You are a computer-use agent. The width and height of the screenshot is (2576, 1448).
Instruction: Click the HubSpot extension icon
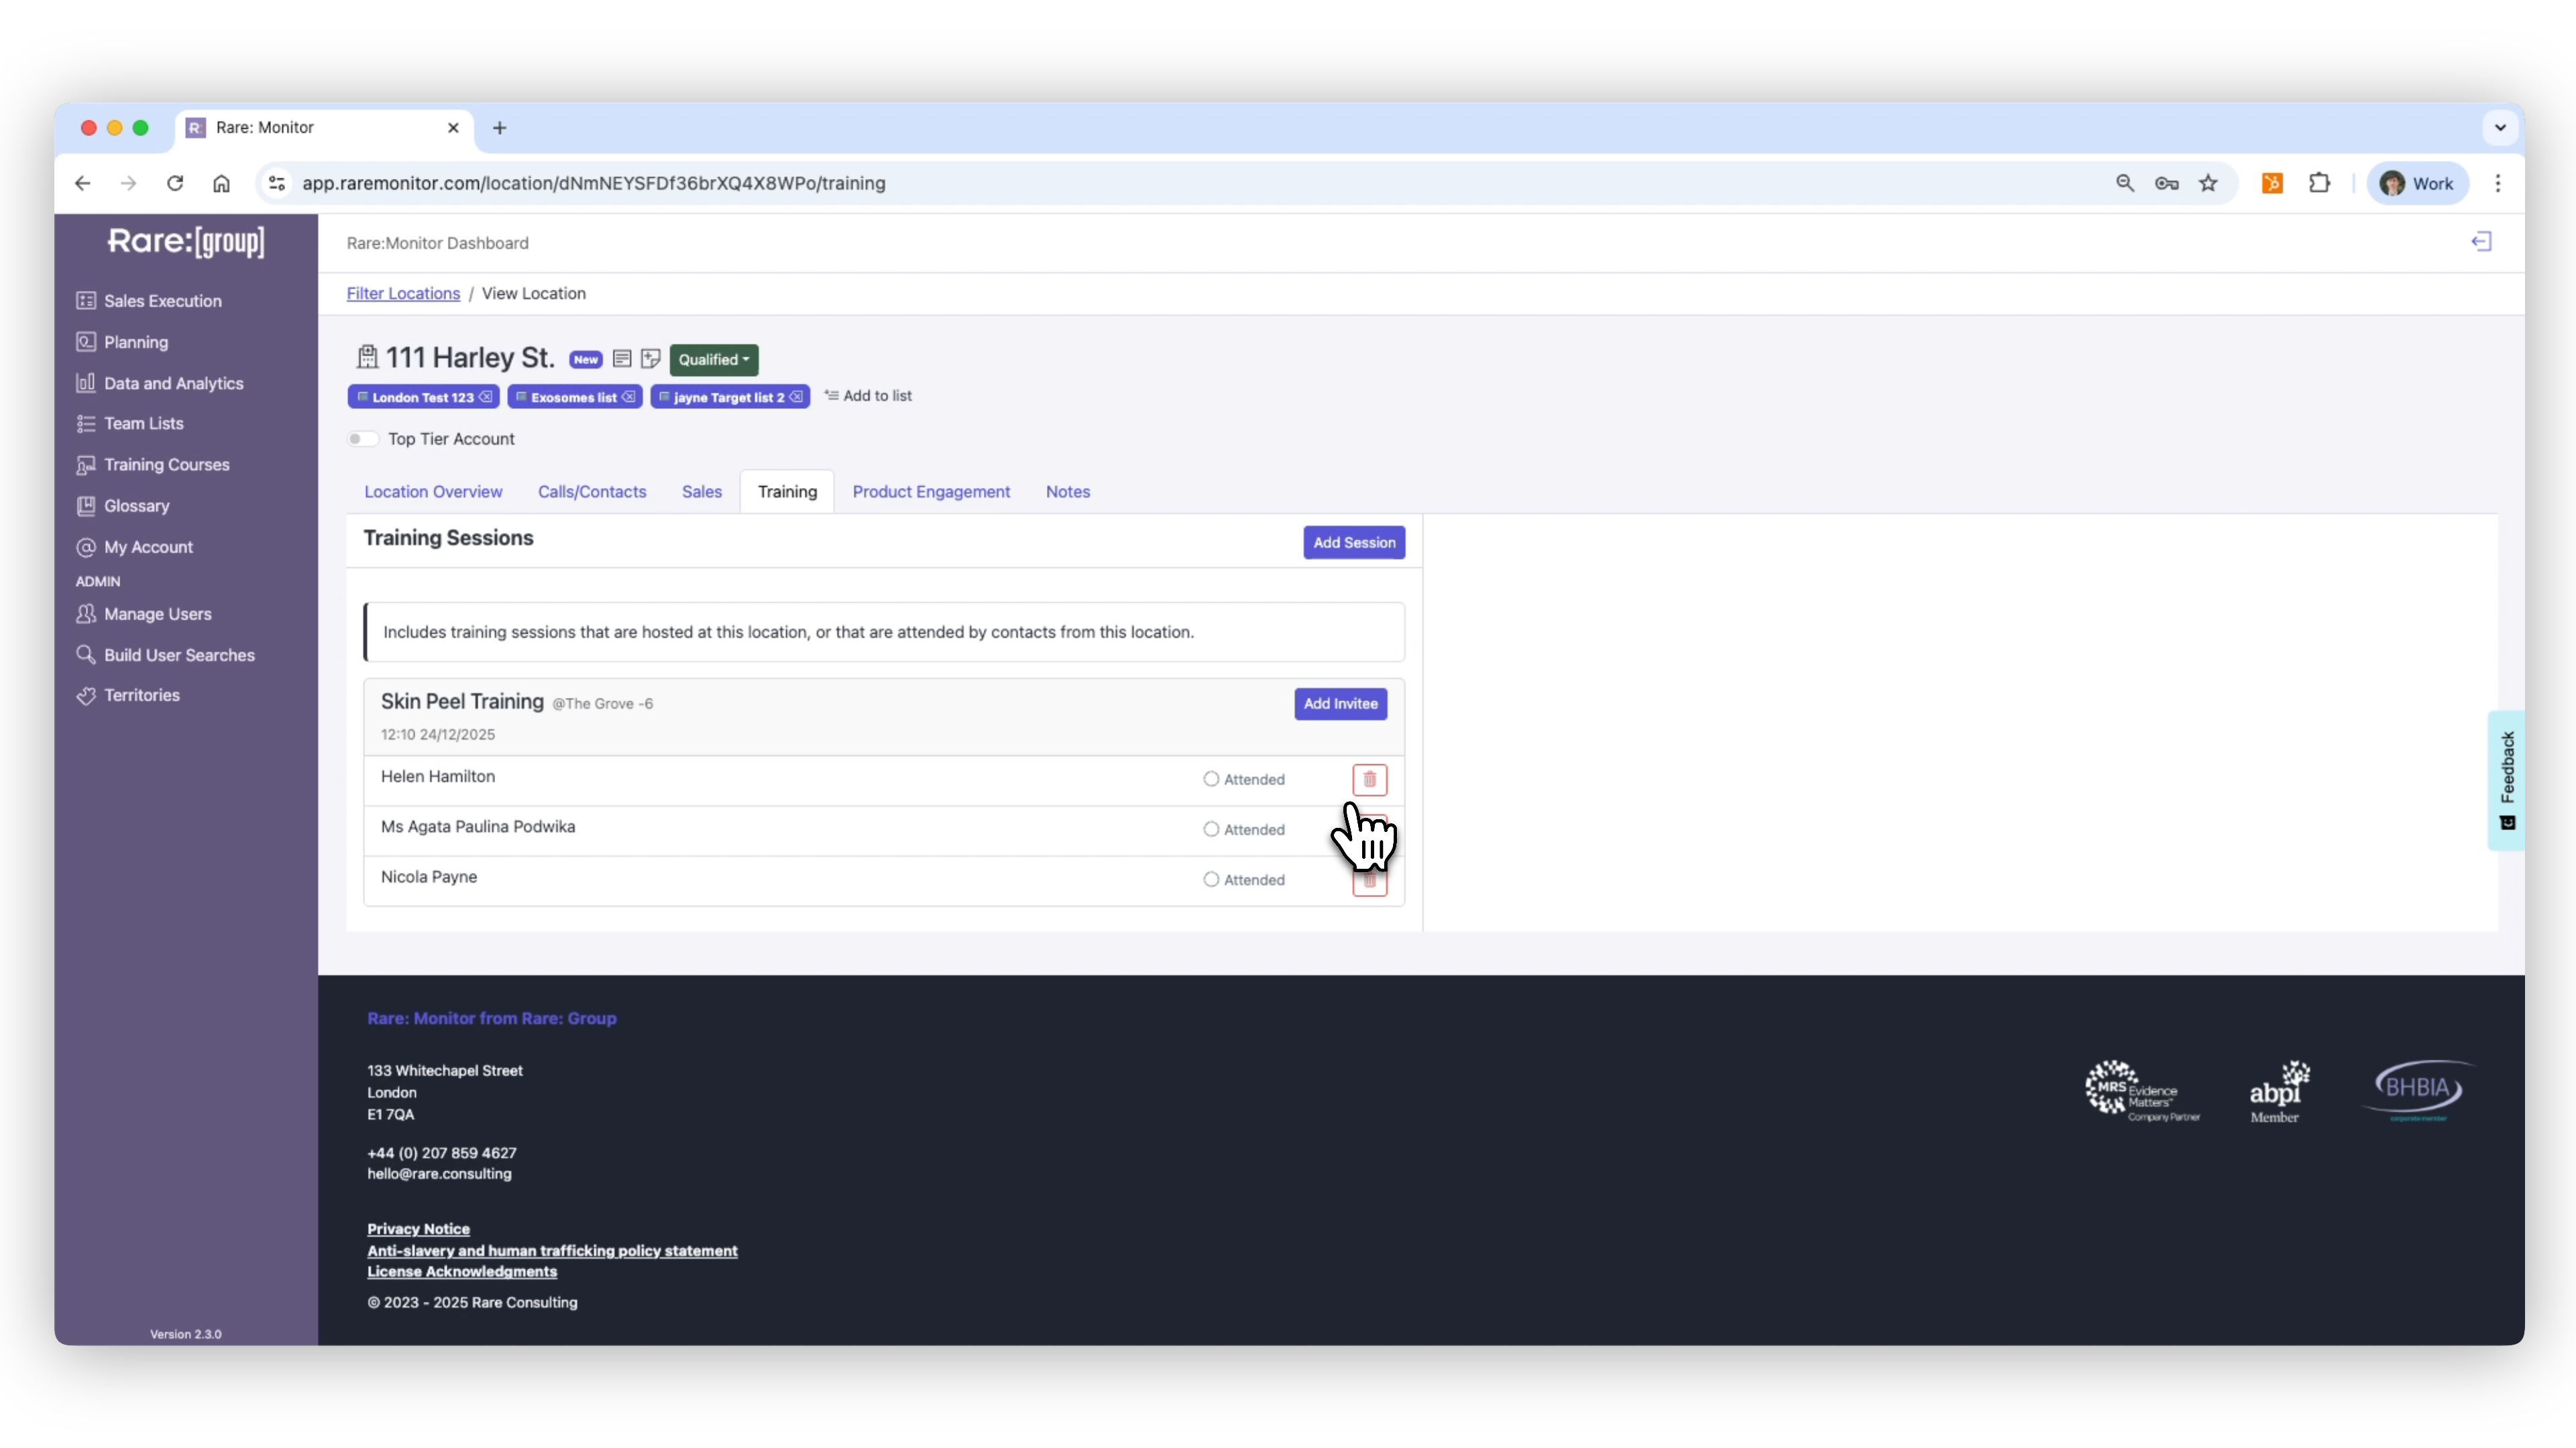tap(2272, 183)
